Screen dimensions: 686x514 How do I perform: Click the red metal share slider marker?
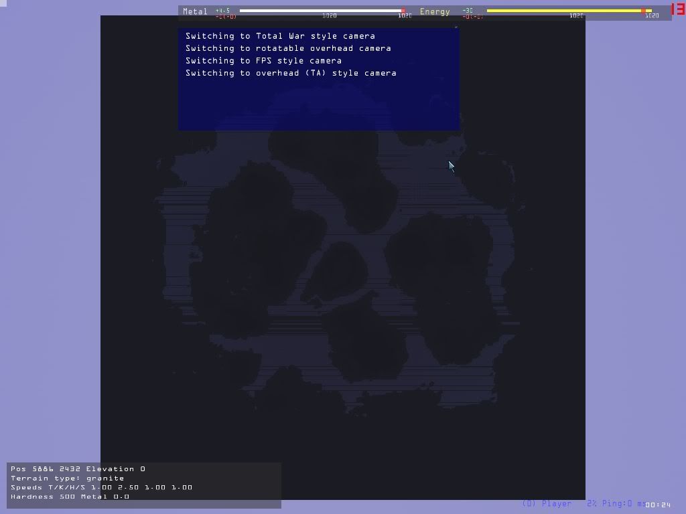click(403, 11)
